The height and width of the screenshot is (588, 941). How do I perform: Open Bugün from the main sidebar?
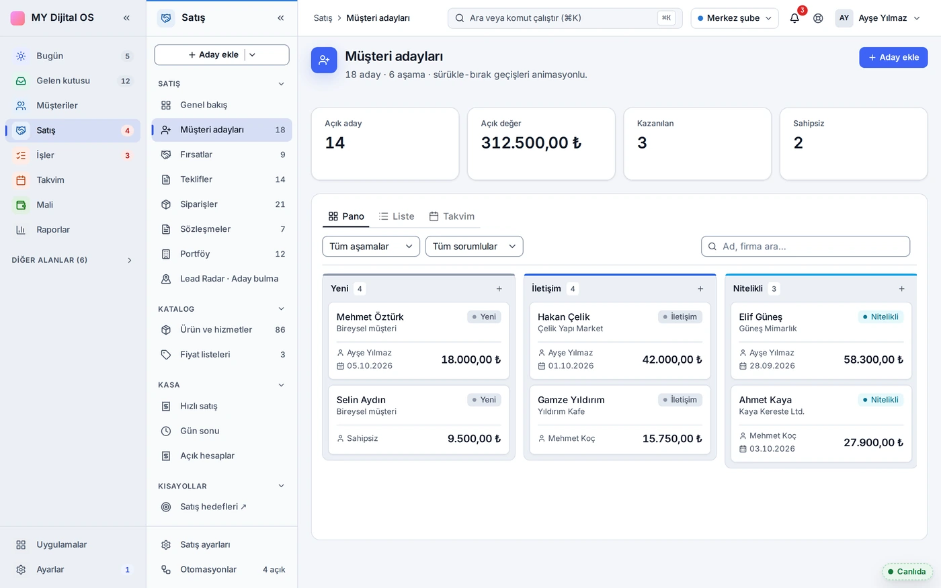pyautogui.click(x=73, y=56)
